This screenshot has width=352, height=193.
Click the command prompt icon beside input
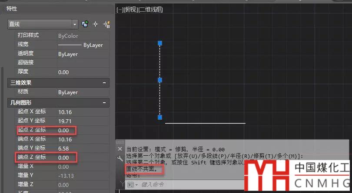[130, 185]
